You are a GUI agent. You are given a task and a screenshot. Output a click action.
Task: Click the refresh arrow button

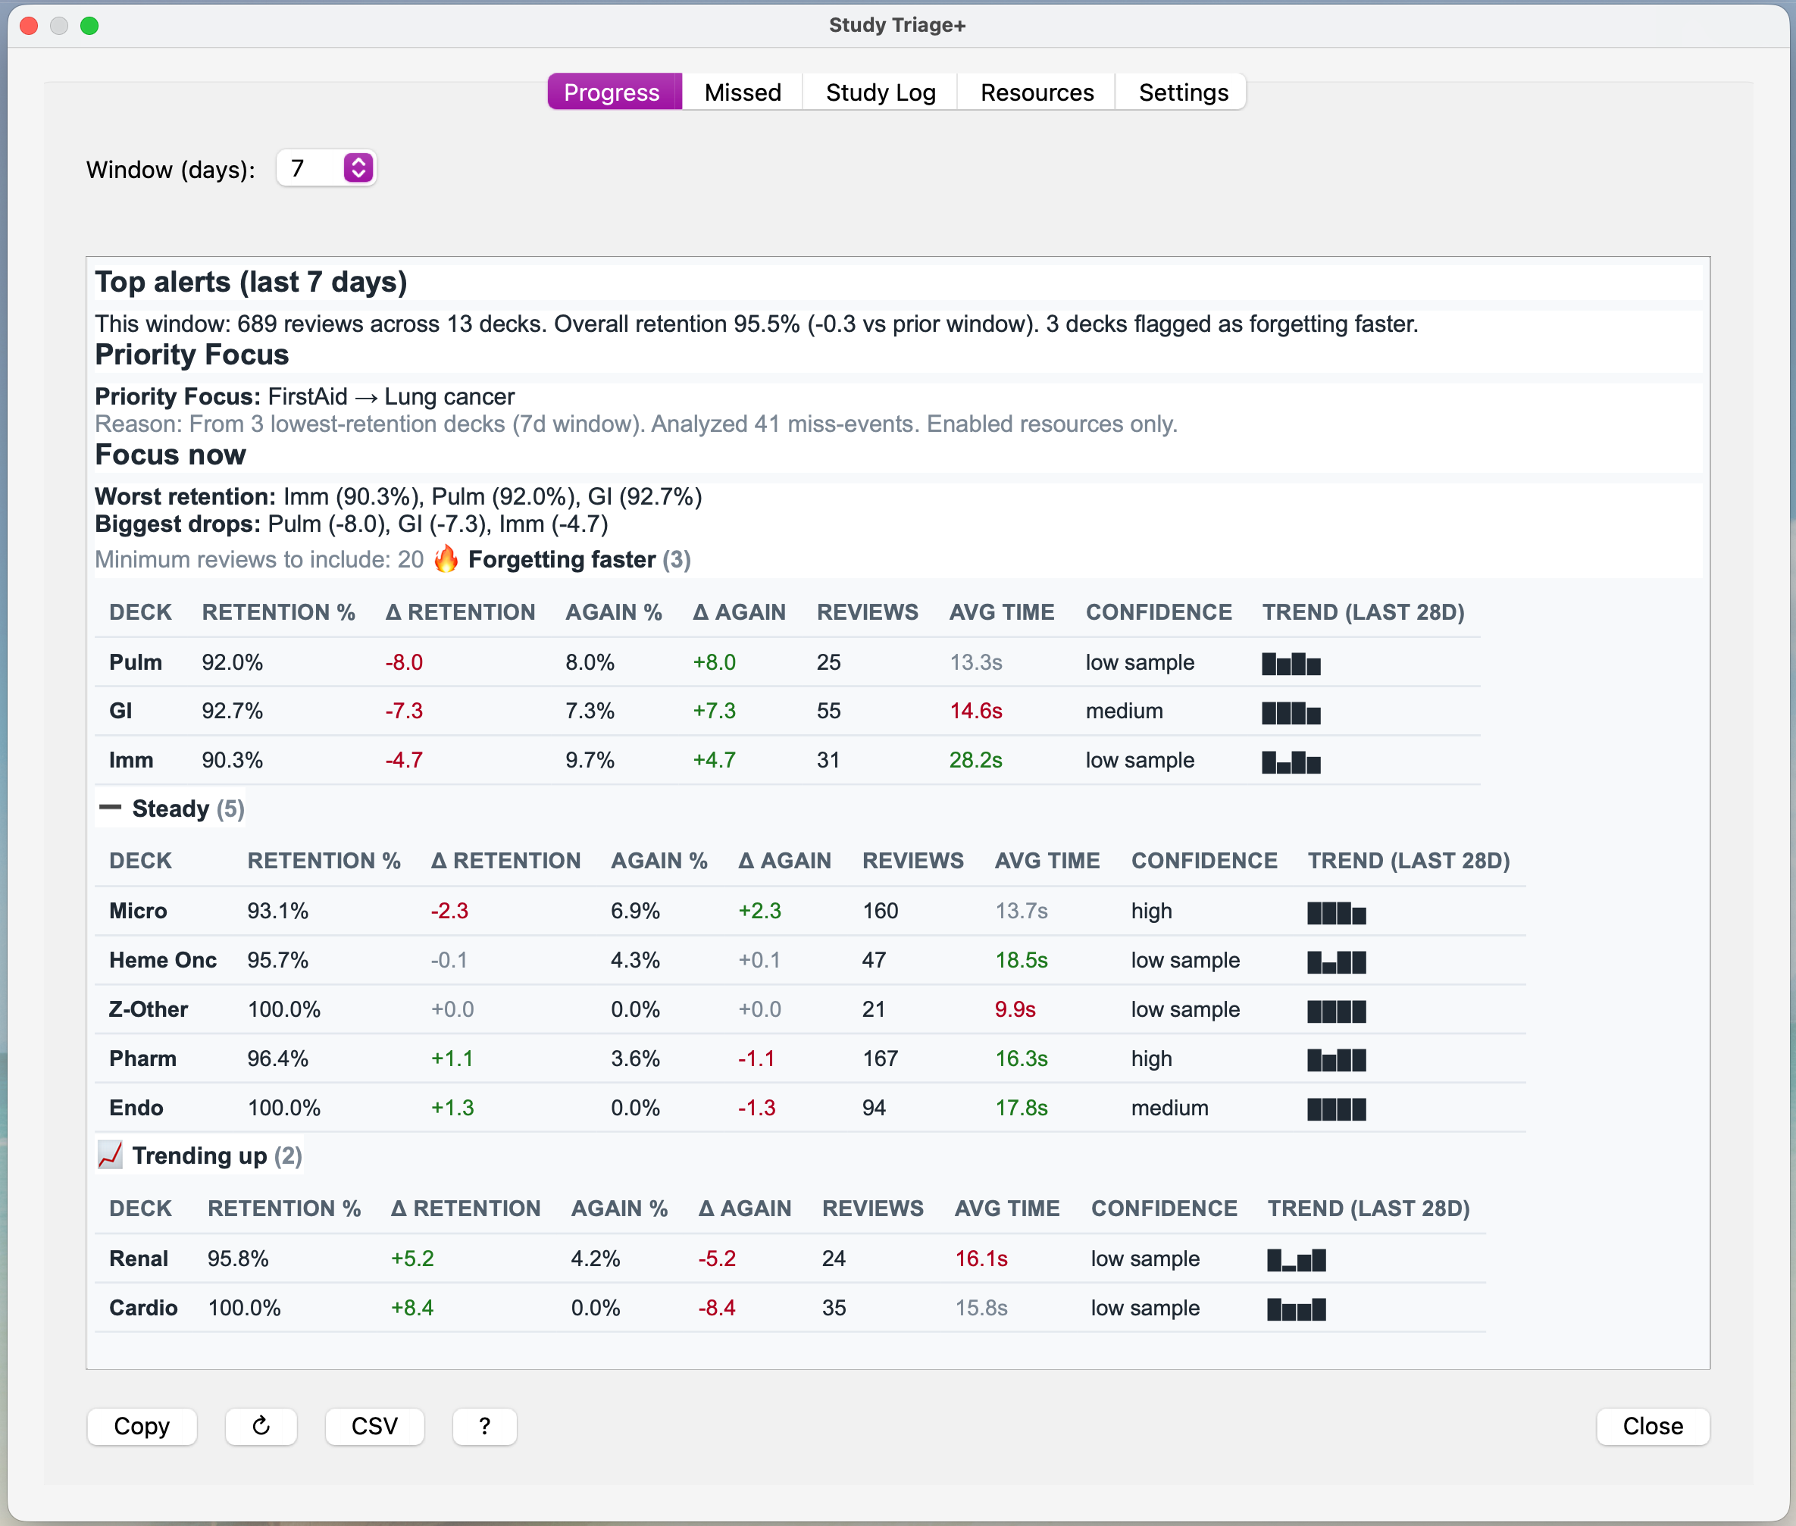261,1426
